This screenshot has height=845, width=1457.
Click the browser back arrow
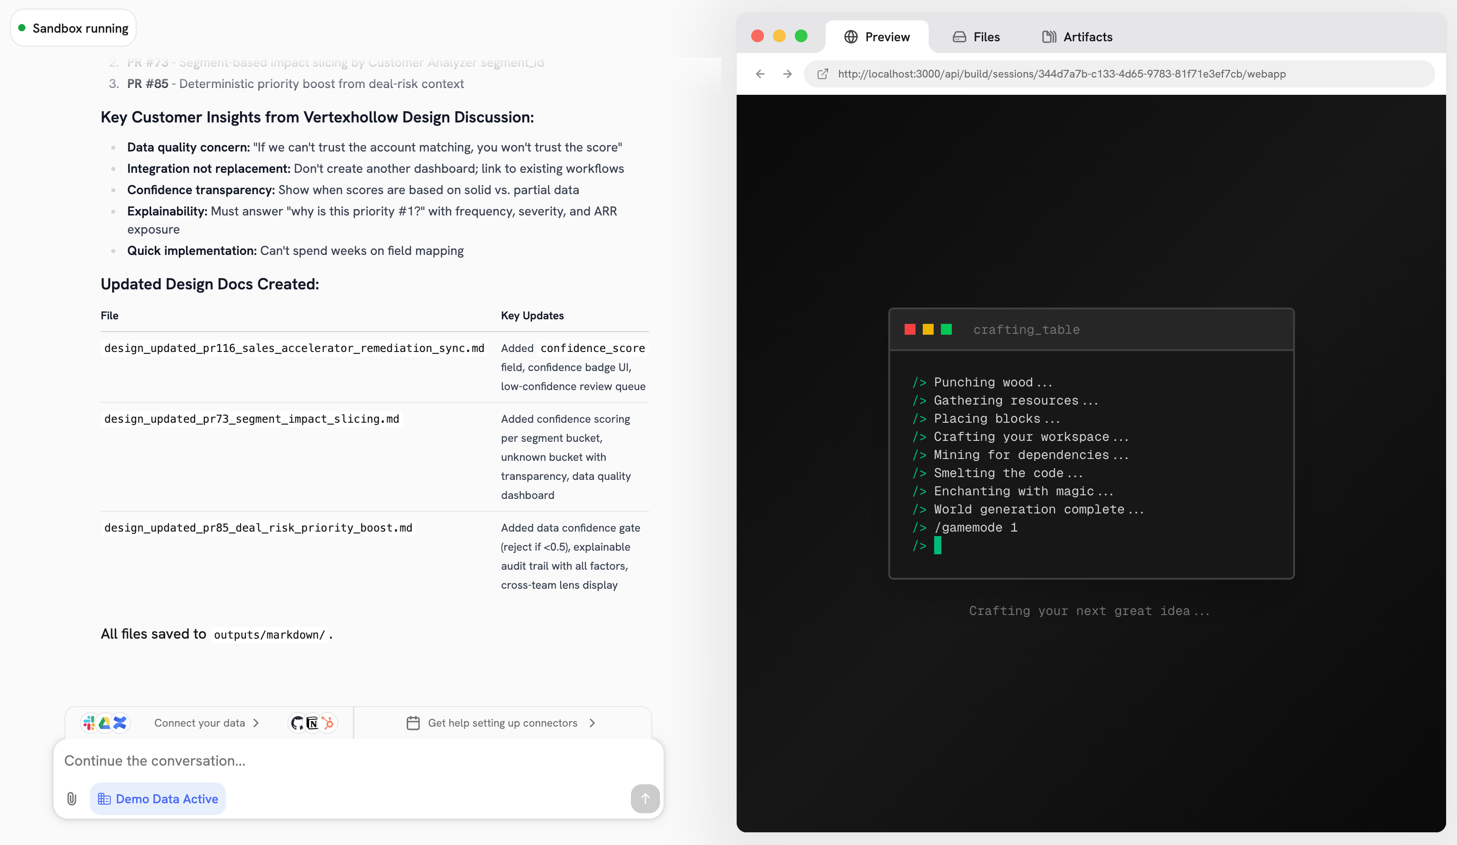pos(760,74)
